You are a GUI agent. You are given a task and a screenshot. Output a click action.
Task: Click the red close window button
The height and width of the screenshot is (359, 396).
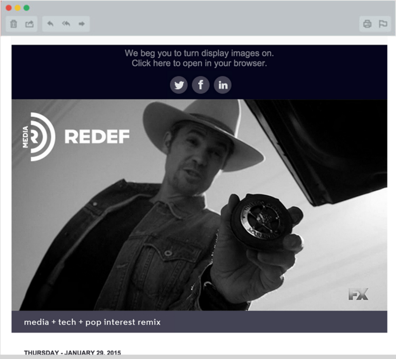[8, 8]
